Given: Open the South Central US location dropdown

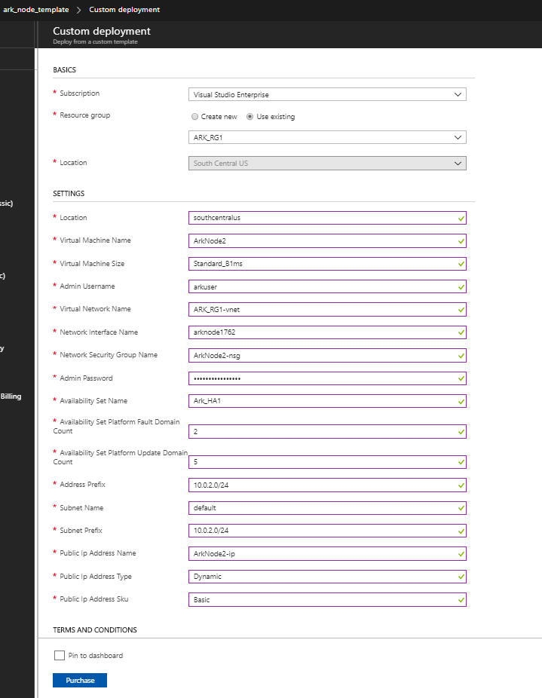Looking at the screenshot, I should pyautogui.click(x=326, y=164).
